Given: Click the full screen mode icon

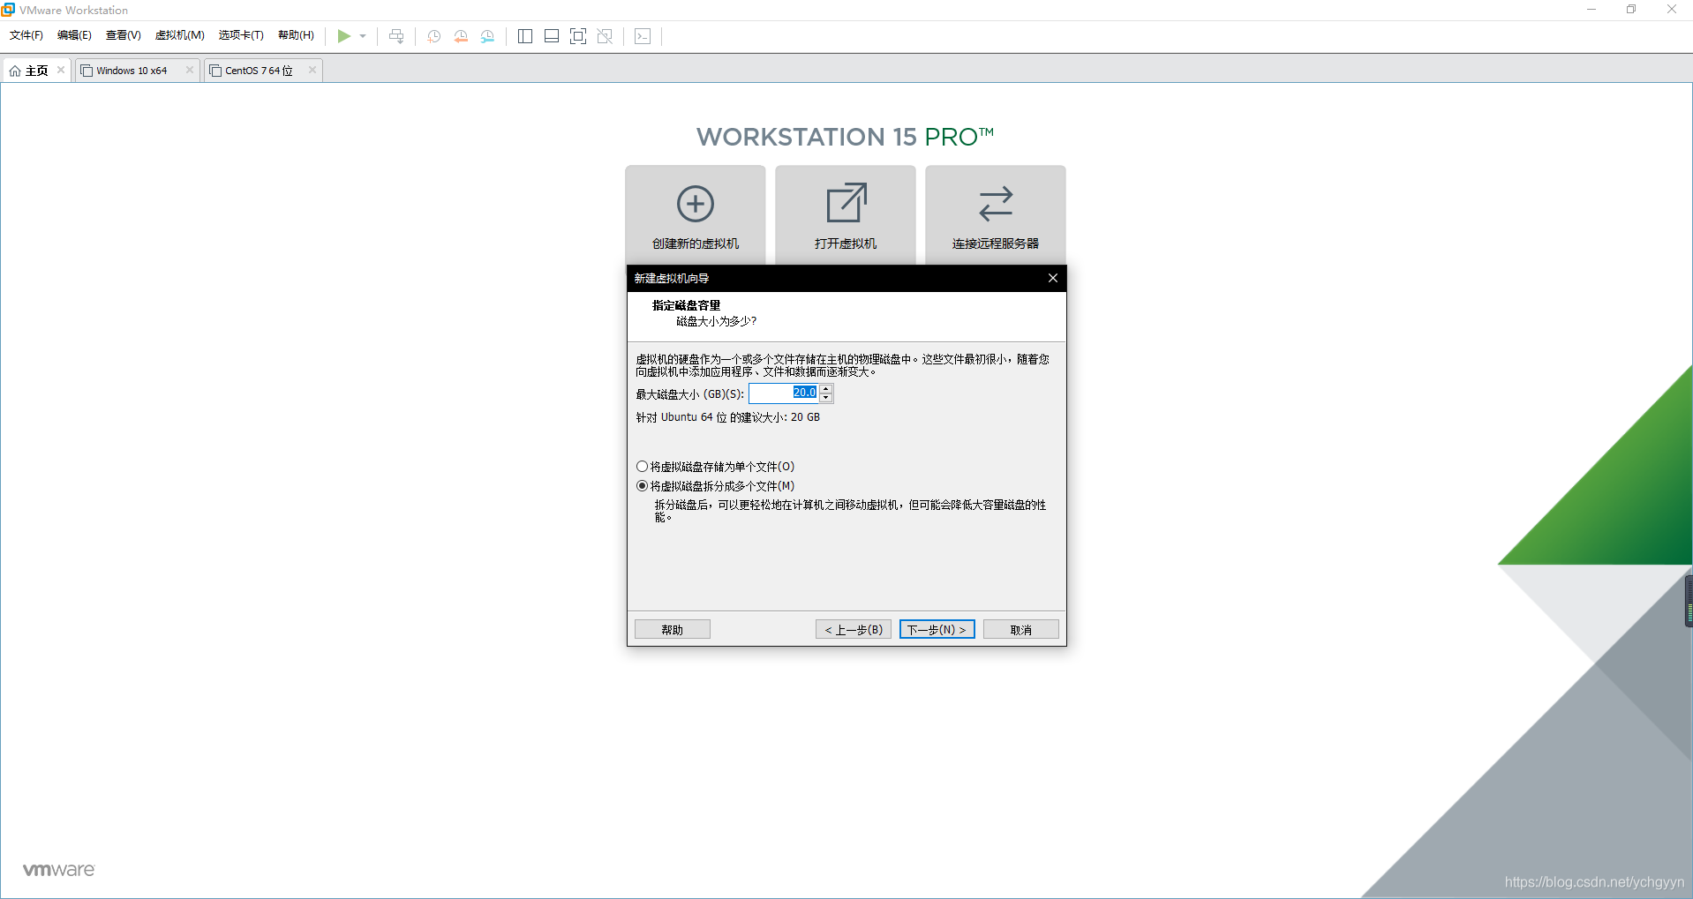Looking at the screenshot, I should 578,36.
